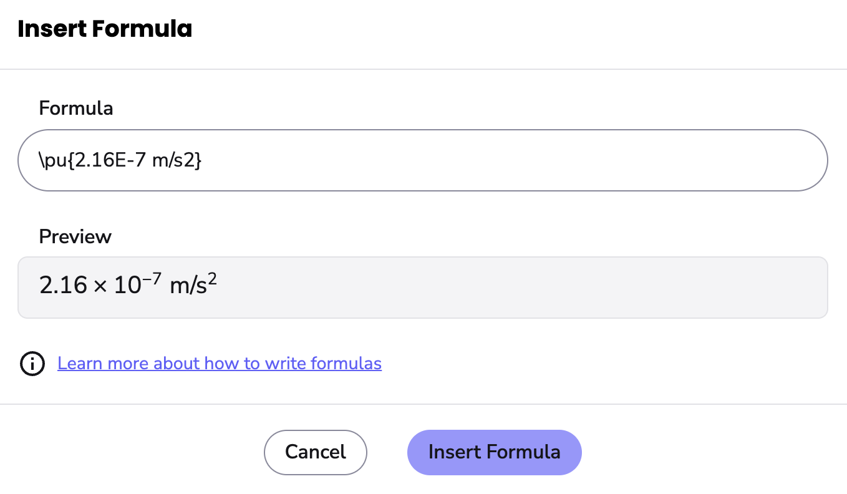This screenshot has height=494, width=847.
Task: Click the 10 base in the preview
Action: pos(127,286)
